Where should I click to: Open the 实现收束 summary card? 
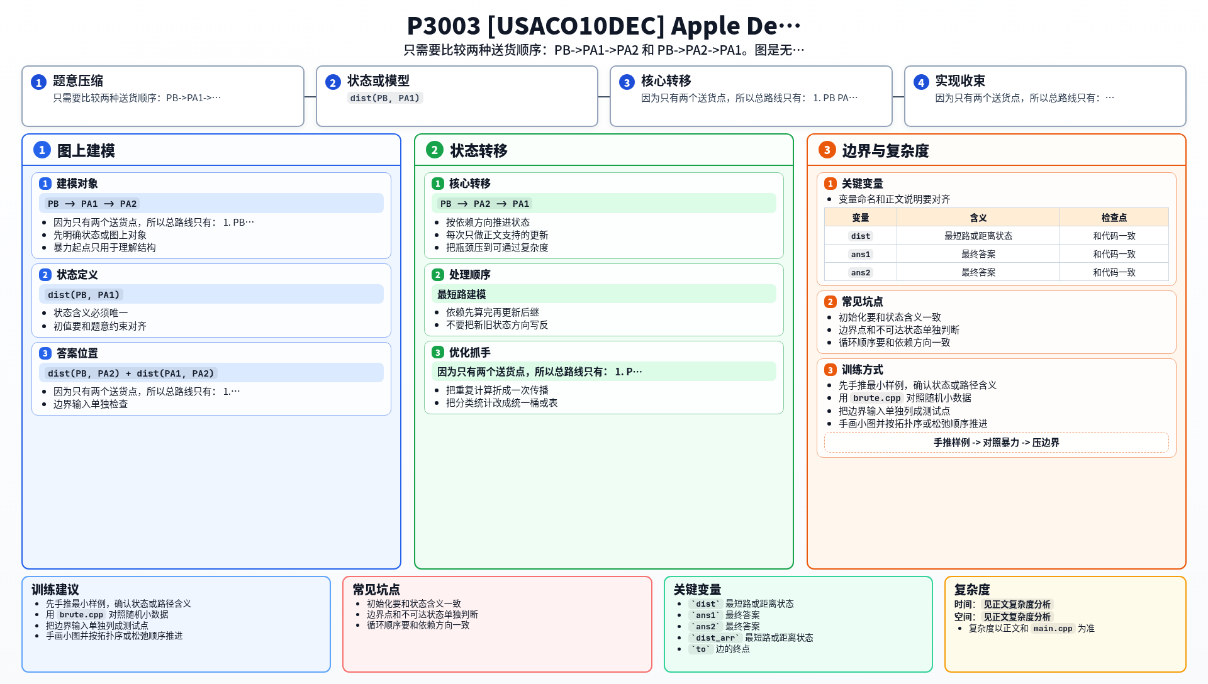point(1045,96)
